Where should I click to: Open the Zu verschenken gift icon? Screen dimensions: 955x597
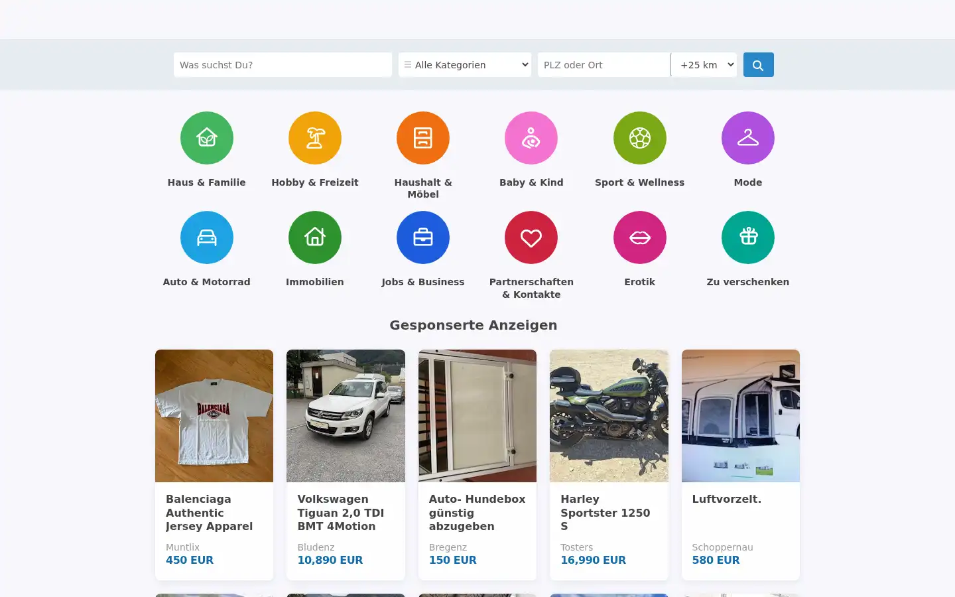click(748, 237)
